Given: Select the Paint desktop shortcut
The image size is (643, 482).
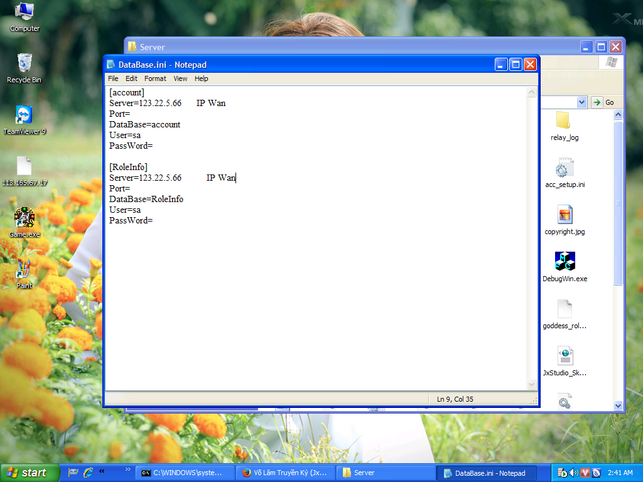Looking at the screenshot, I should 24,274.
